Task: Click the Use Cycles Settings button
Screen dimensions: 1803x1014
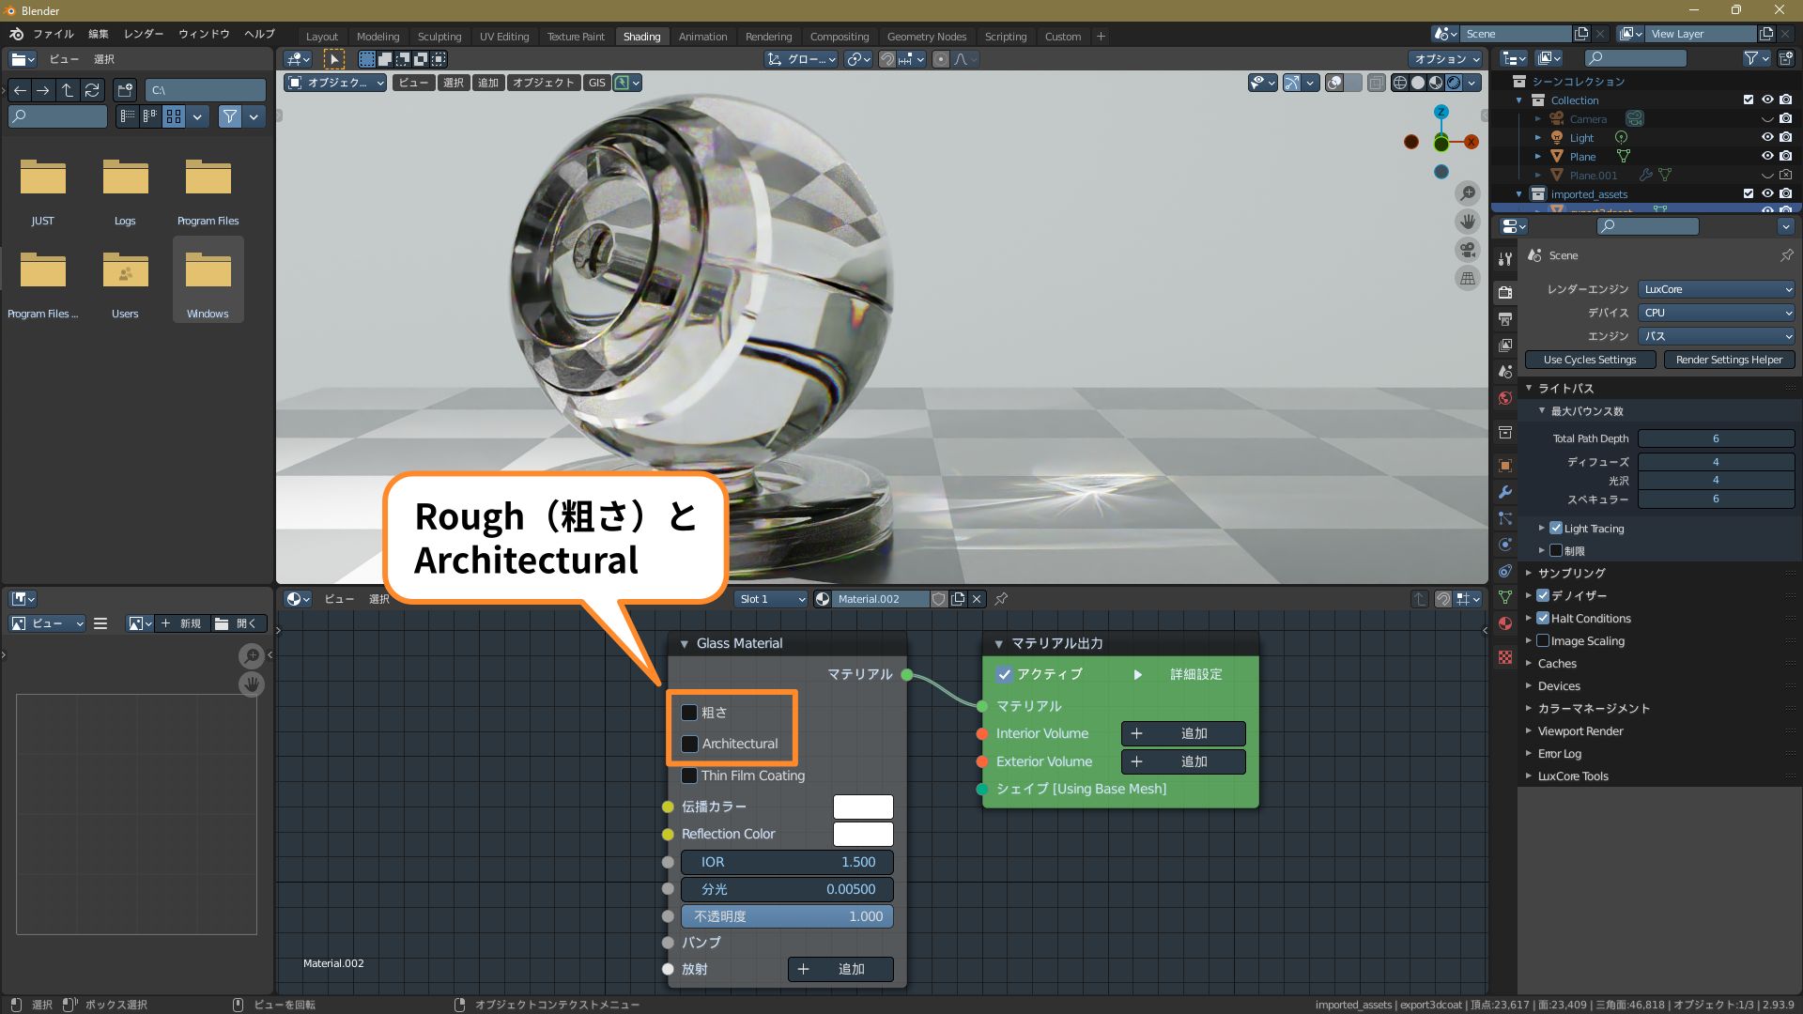Action: pyautogui.click(x=1589, y=360)
